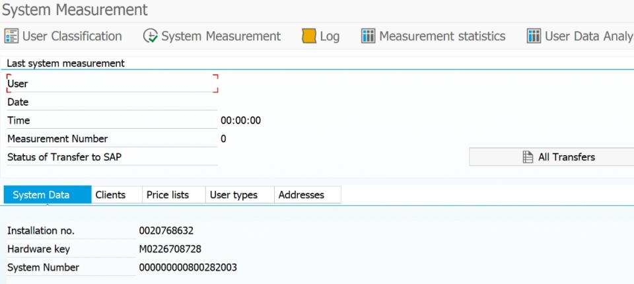Click the User Data Analysis icon
The height and width of the screenshot is (284, 634).
pos(534,36)
